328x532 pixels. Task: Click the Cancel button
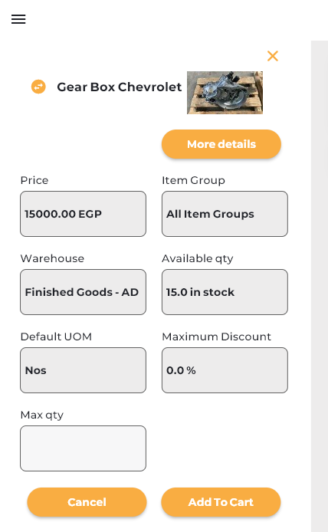(x=87, y=502)
